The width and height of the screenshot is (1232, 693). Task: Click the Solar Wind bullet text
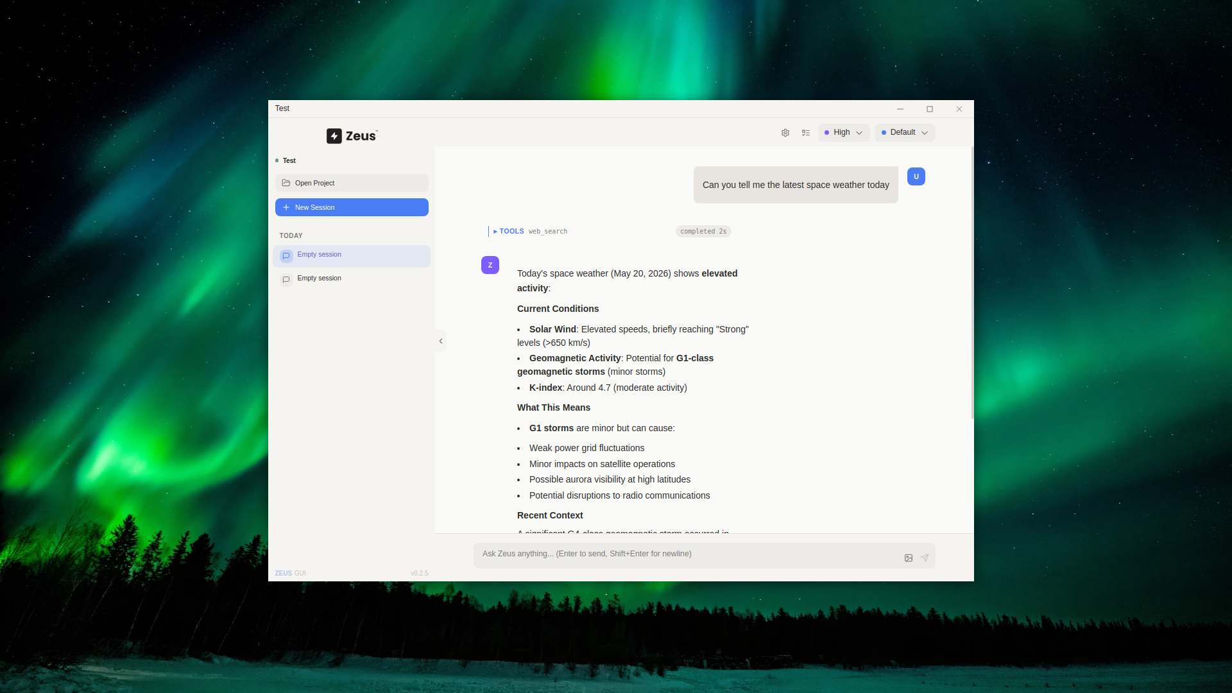click(633, 336)
